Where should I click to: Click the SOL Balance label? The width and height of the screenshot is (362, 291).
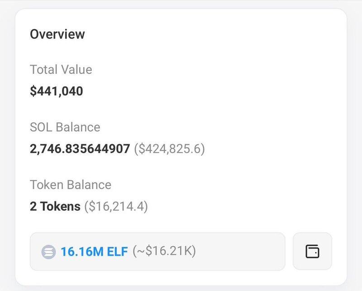pos(65,127)
